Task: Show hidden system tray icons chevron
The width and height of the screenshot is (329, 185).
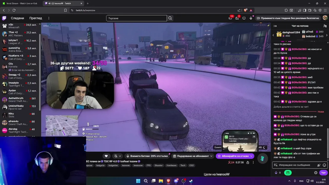Action: [289, 181]
